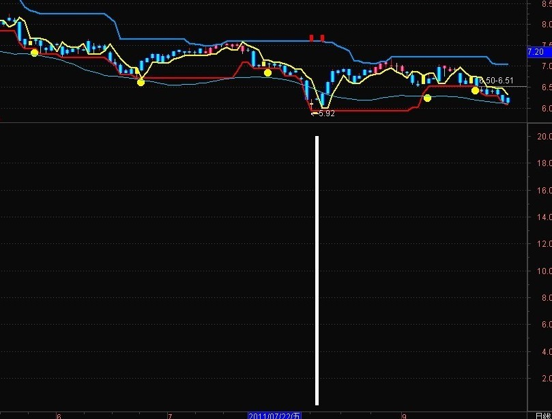Click the 5.92 low price label
Screen dimensions: 552x419
[x=326, y=113]
